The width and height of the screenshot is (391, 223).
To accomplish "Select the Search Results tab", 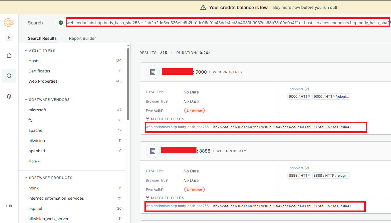I will pyautogui.click(x=42, y=38).
